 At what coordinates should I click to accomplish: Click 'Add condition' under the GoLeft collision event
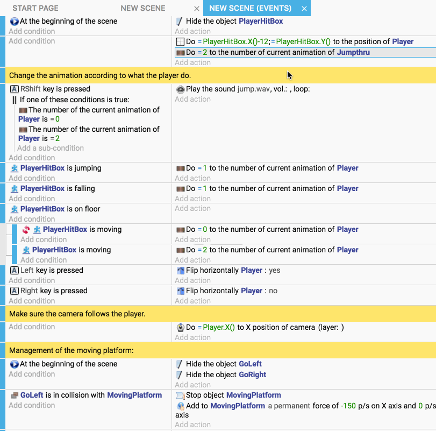(x=32, y=405)
